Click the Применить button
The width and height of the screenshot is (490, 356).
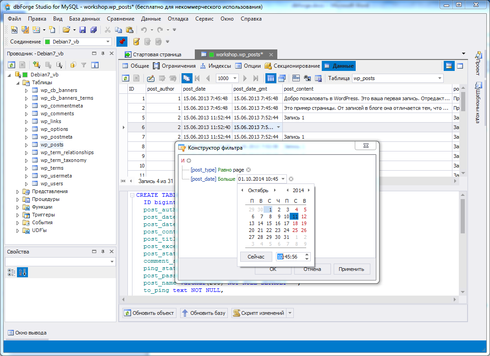click(x=352, y=269)
